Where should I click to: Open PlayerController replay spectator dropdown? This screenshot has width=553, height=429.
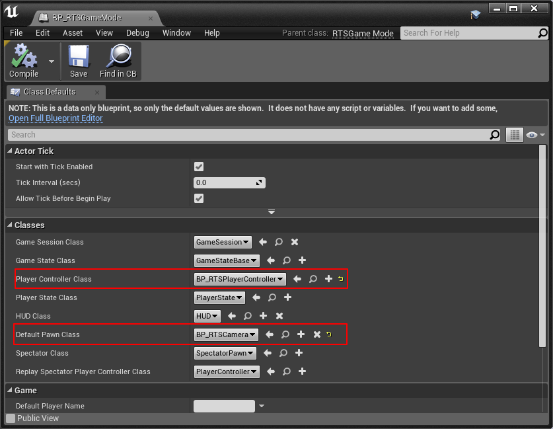227,371
